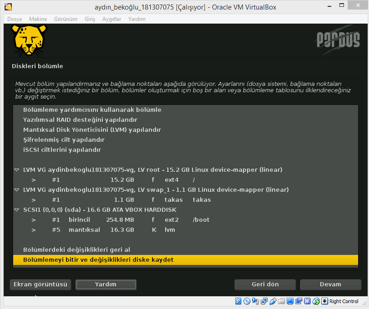The height and width of the screenshot is (309, 369).
Task: Select Bölümleme yardımcısını kullanarak bölümle
Action: coord(186,110)
